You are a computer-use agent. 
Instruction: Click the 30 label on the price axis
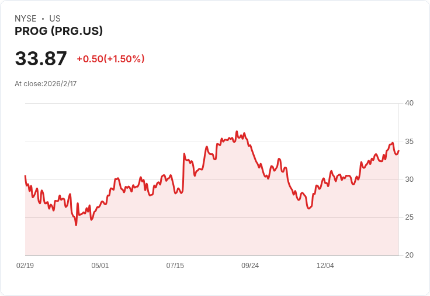coord(409,179)
